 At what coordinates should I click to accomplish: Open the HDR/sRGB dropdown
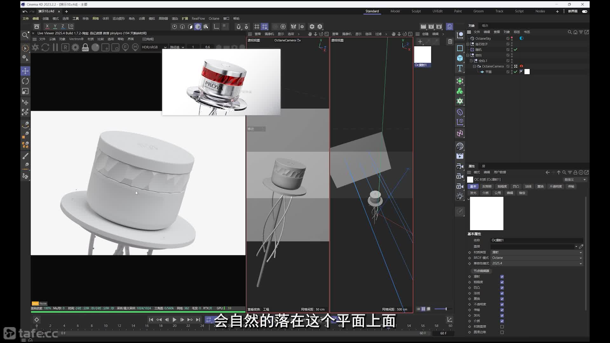point(154,47)
